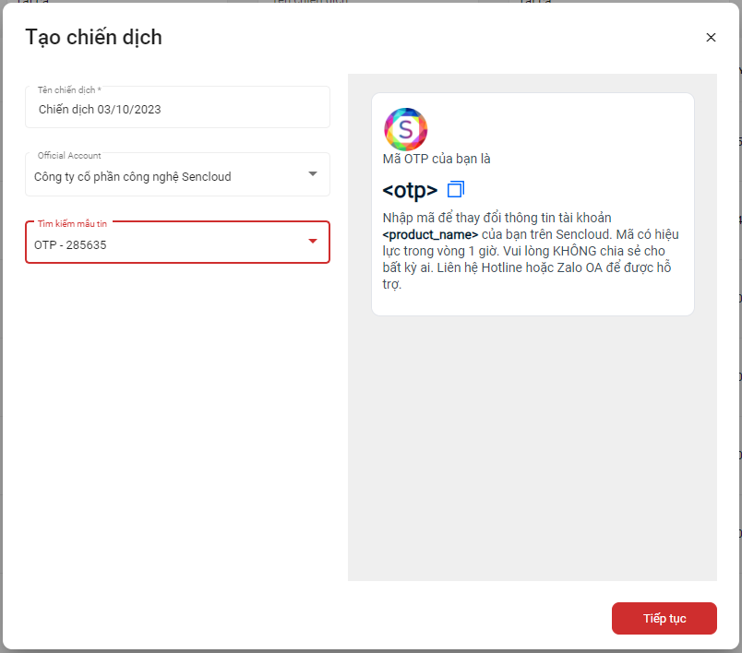Expand the red Tìm kiếm mẫu tin arrow
This screenshot has height=653, width=742.
(x=312, y=242)
